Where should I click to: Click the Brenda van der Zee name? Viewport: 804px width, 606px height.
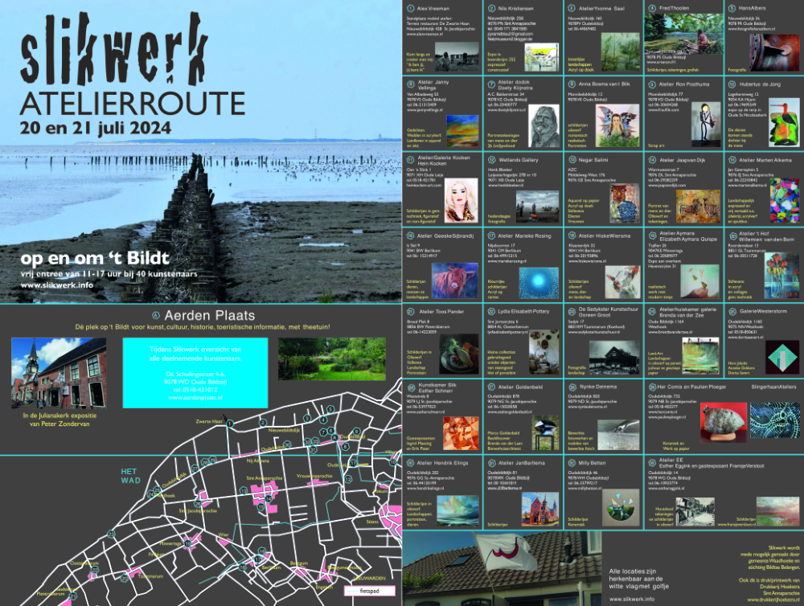coord(682,315)
